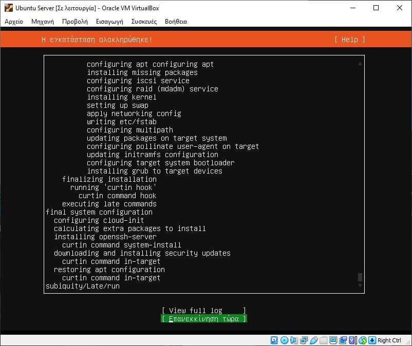Open the installer Help button

pos(349,40)
